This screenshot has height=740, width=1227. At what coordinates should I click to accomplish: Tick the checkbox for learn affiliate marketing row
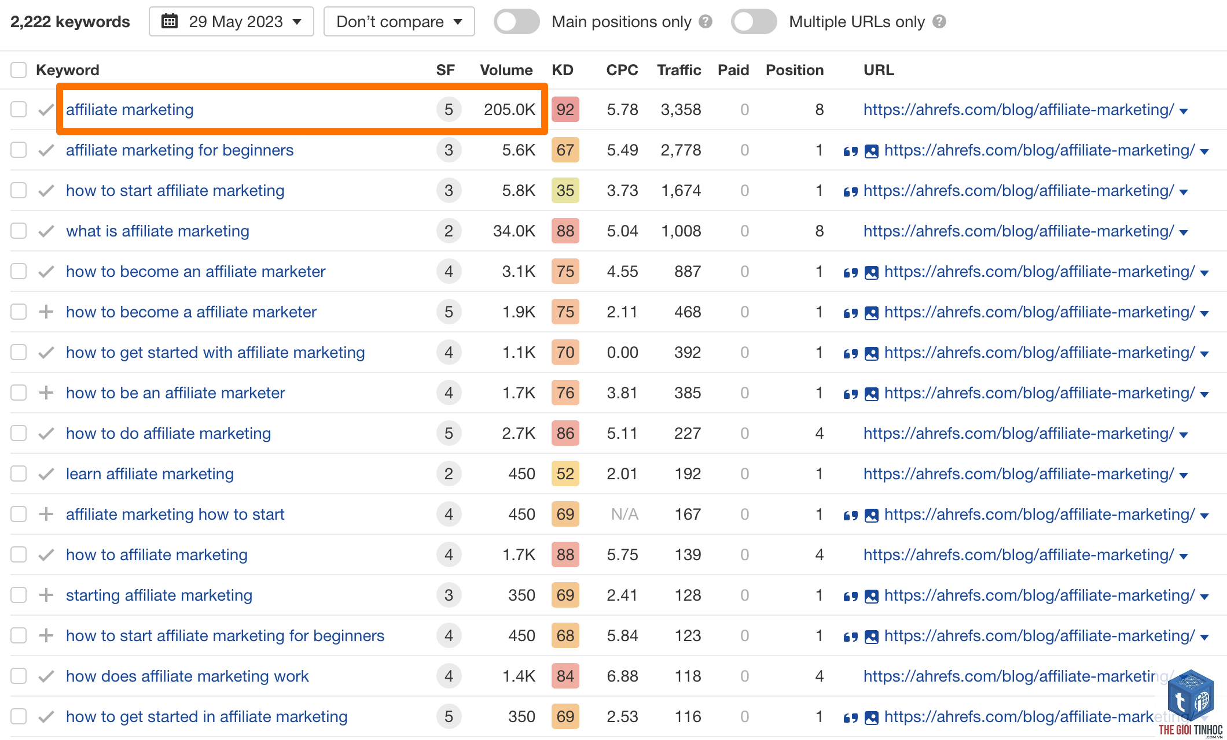(x=19, y=474)
